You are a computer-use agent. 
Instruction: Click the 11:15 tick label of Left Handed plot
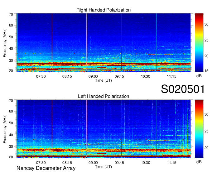point(171,163)
